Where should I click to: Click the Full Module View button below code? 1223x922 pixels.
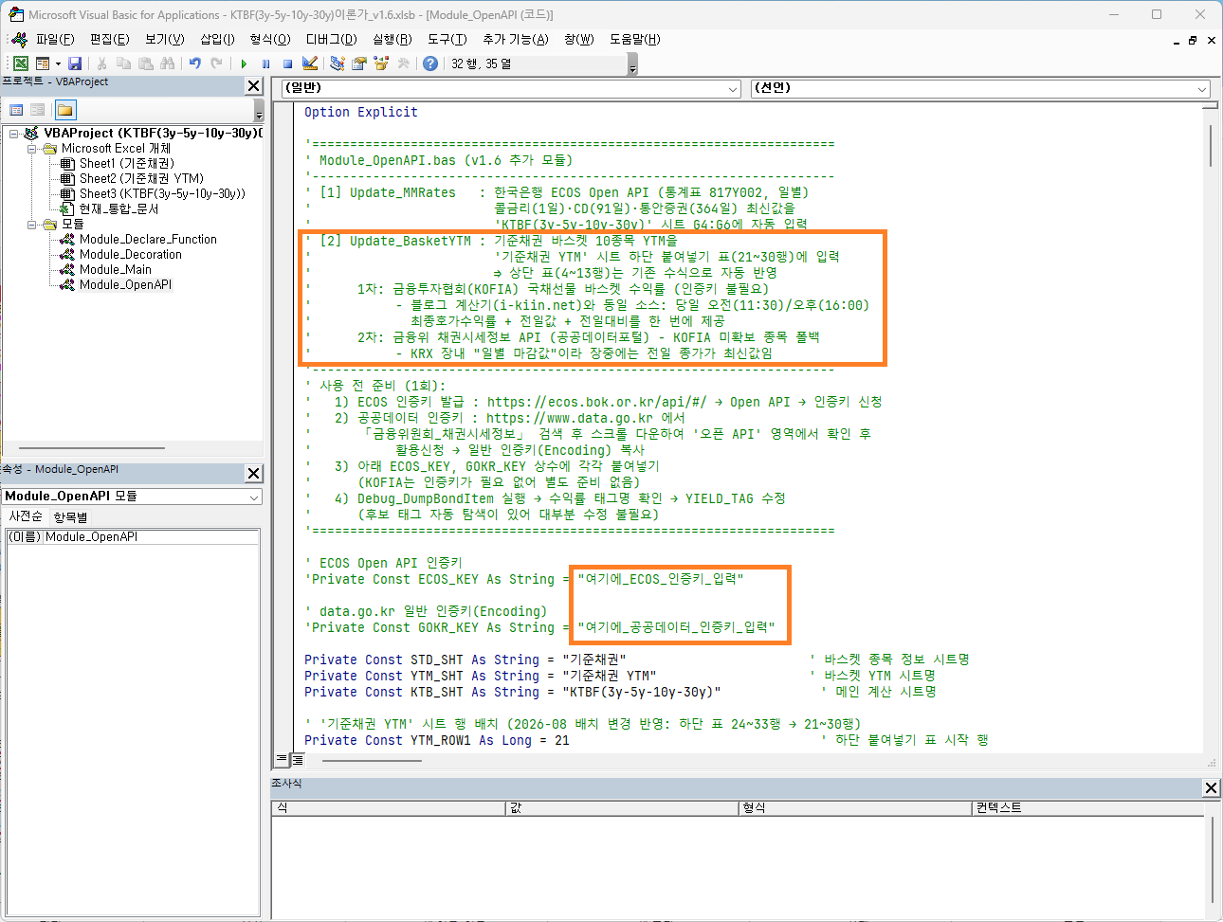click(x=297, y=759)
